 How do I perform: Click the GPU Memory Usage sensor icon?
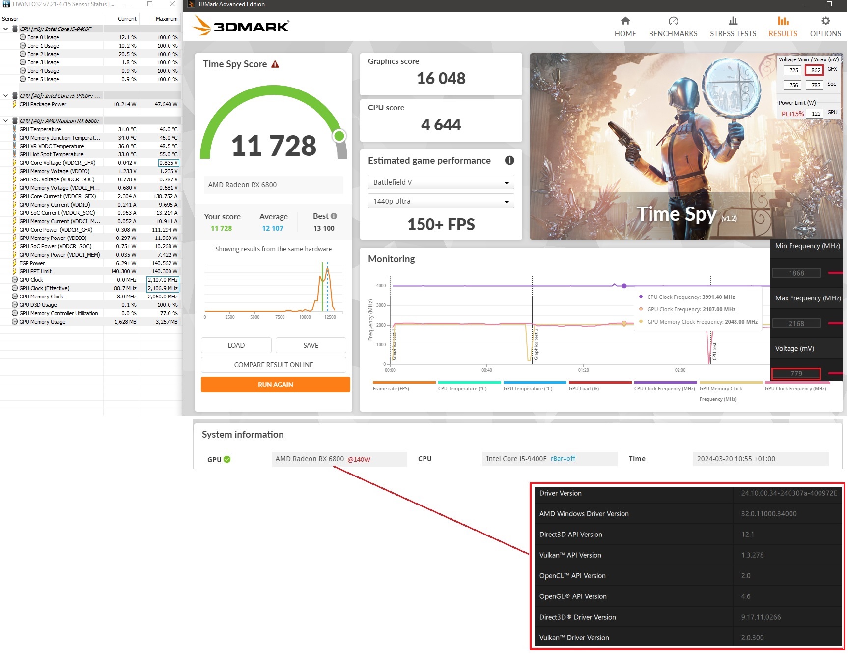point(15,322)
